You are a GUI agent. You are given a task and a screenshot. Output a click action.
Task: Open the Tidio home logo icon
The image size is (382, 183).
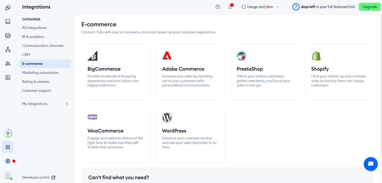[8, 7]
